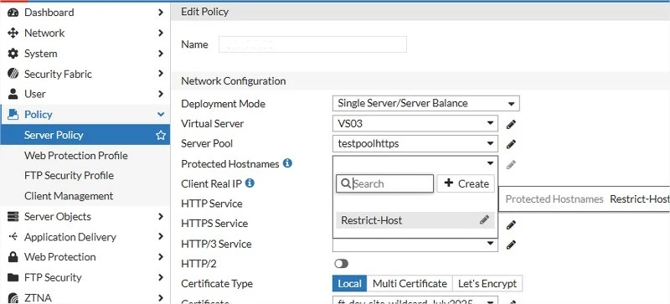Viewport: 670px width, 304px height.
Task: Show the Protected Hostnames info tooltip icon
Action: (x=287, y=163)
